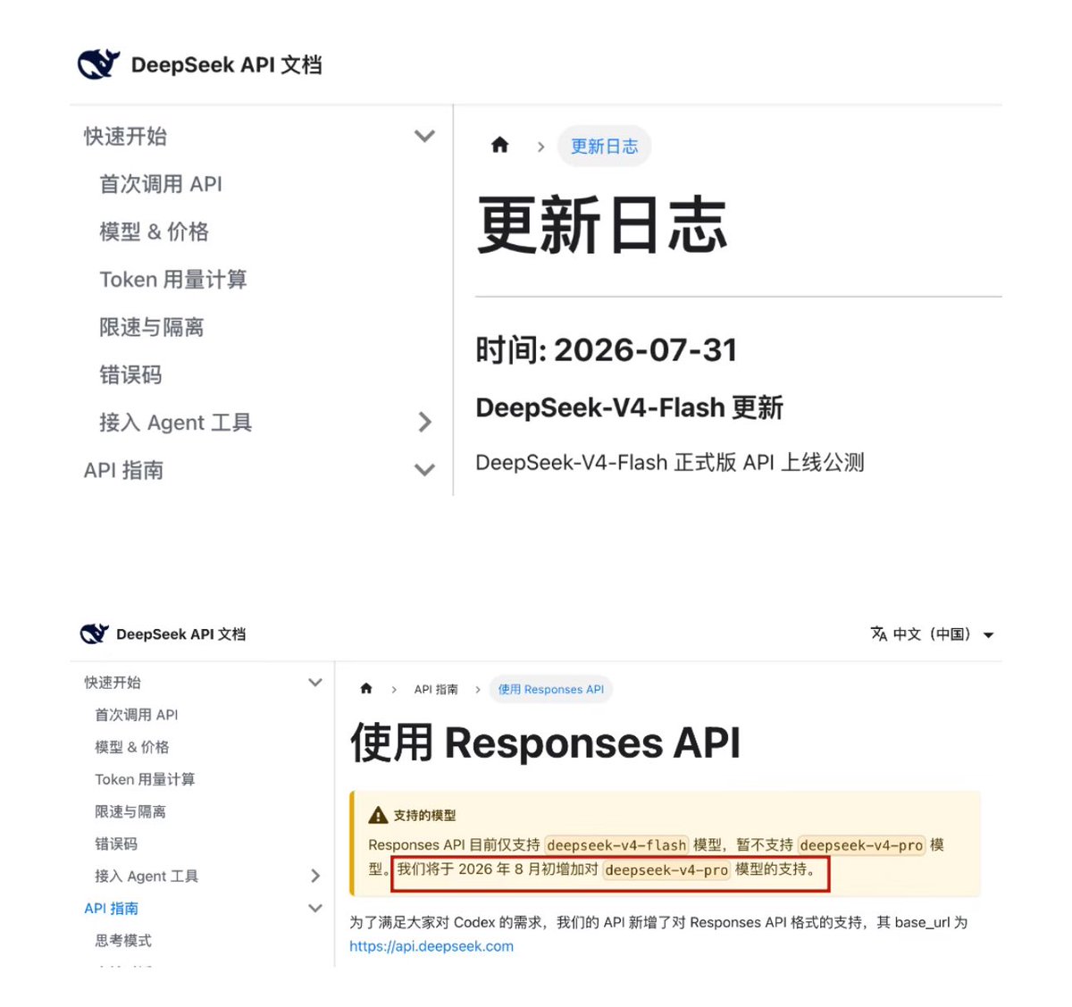
Task: Open 模型 & 价格 in top sidebar
Action: pos(154,231)
